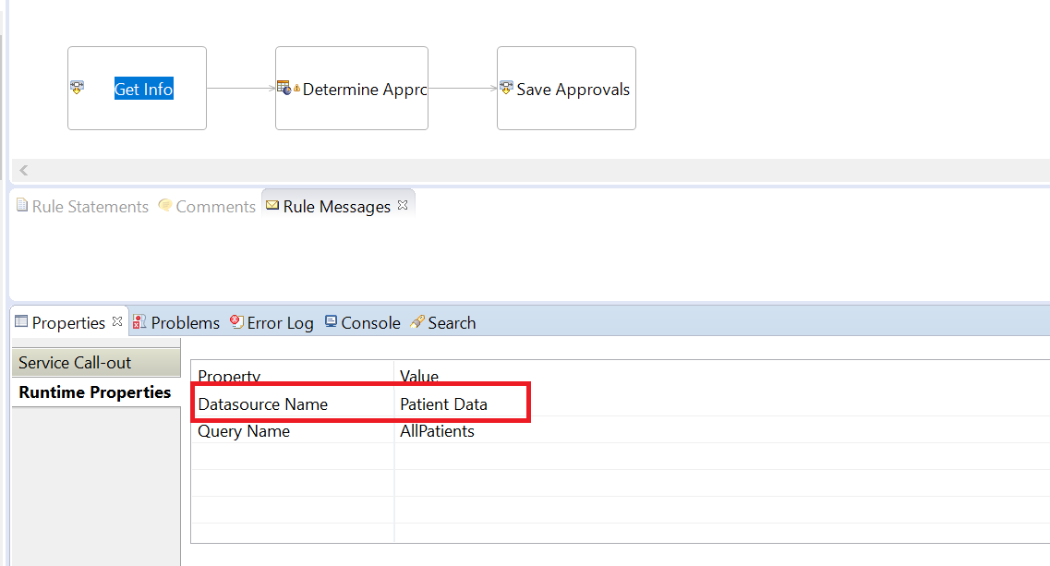Image resolution: width=1050 pixels, height=566 pixels.
Task: Select the Get Info node label
Action: pyautogui.click(x=143, y=89)
